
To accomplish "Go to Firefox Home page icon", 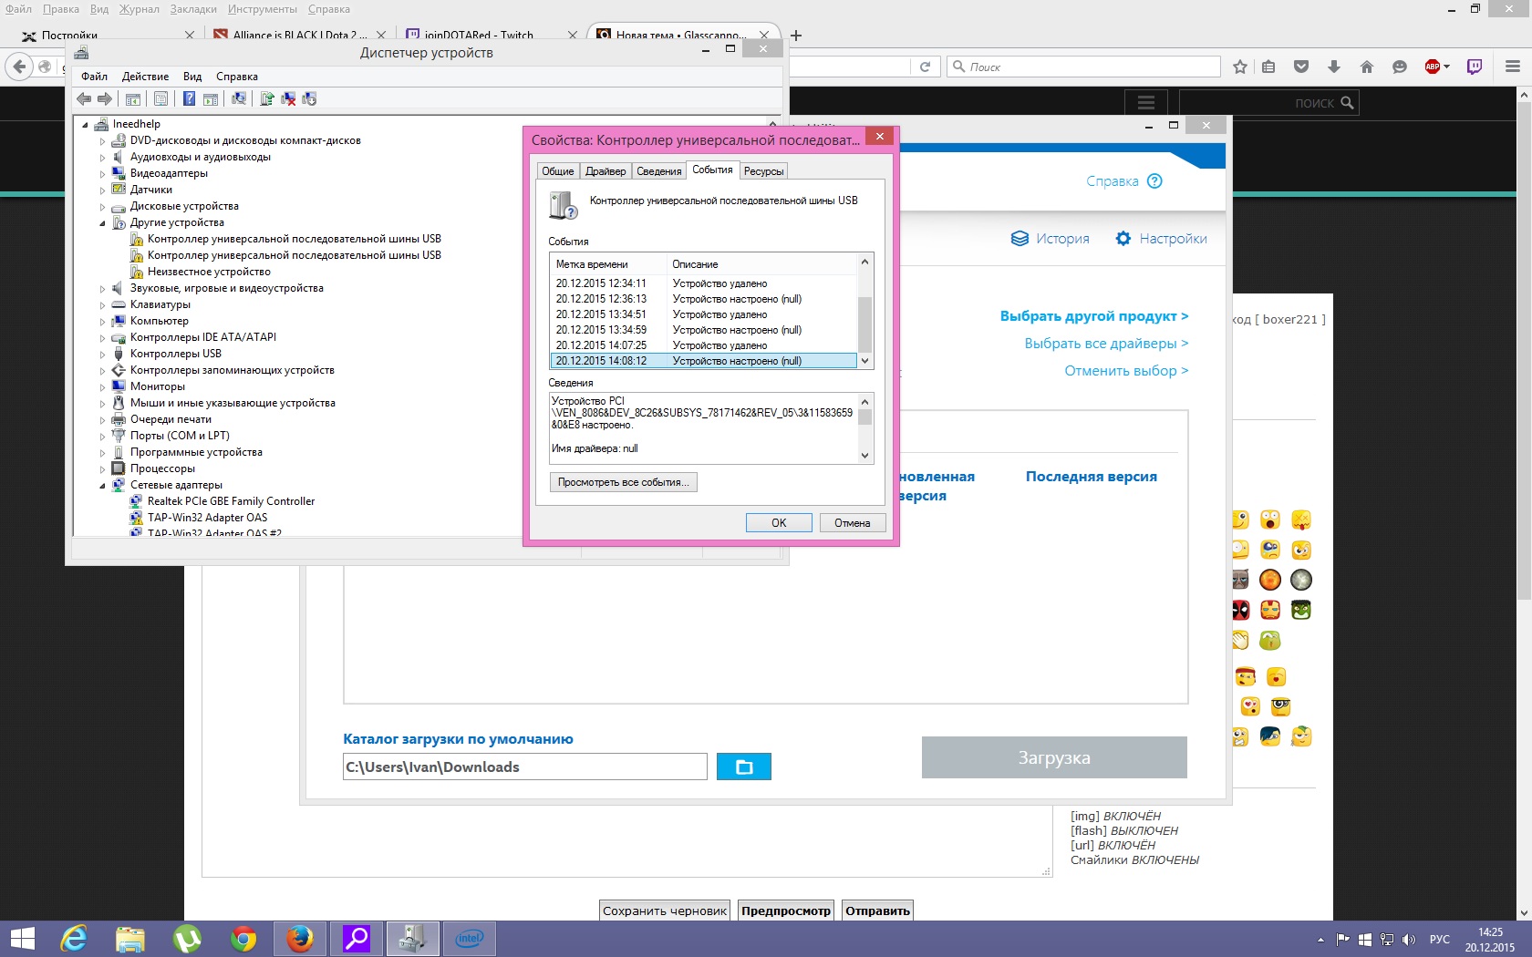I will pyautogui.click(x=1366, y=67).
